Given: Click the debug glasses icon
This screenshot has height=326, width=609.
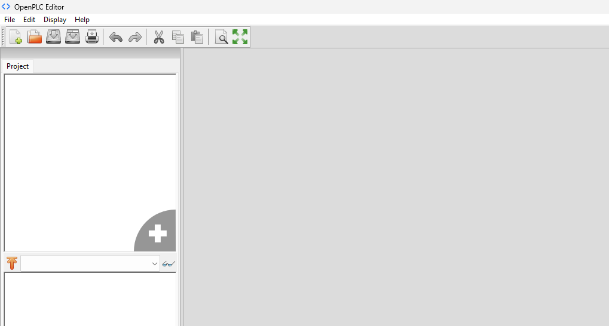Looking at the screenshot, I should coord(169,263).
